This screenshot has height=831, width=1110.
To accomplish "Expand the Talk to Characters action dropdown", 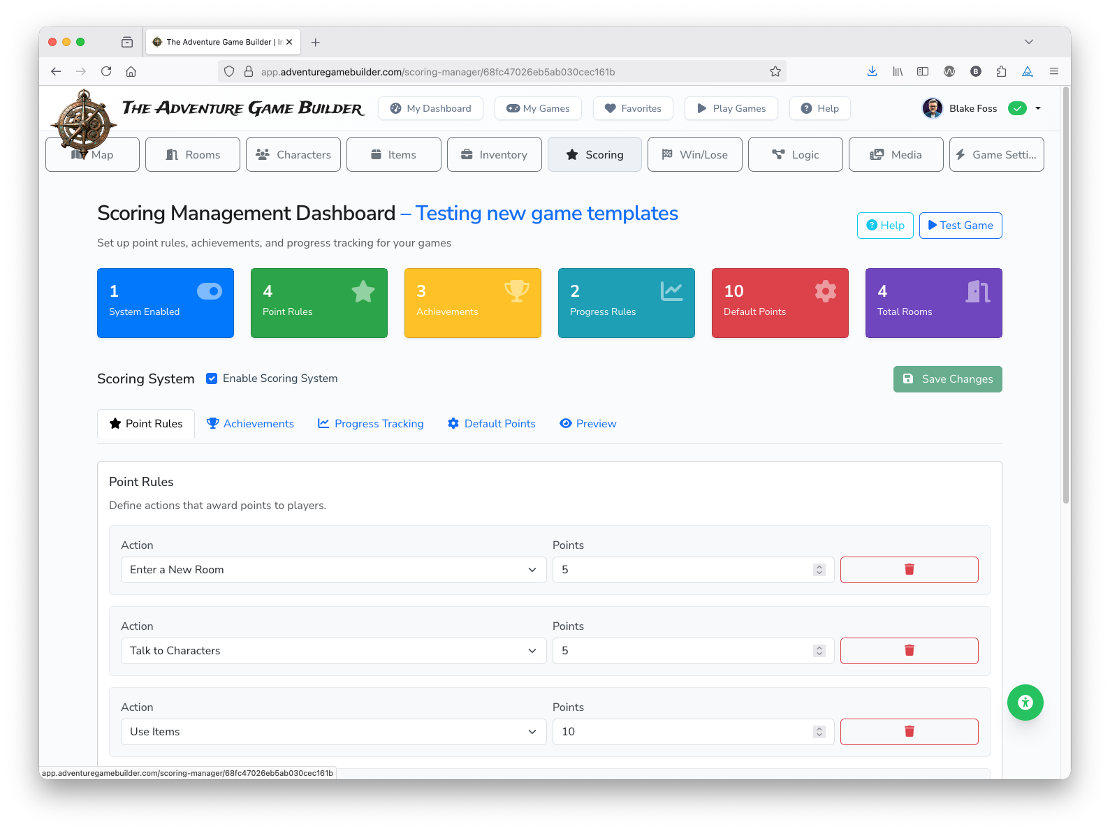I will (333, 651).
